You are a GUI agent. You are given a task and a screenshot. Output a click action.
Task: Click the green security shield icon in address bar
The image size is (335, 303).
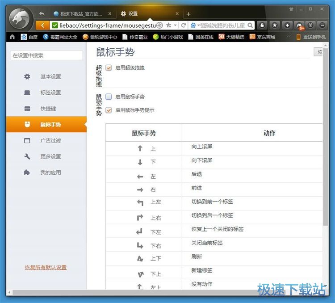click(55, 25)
